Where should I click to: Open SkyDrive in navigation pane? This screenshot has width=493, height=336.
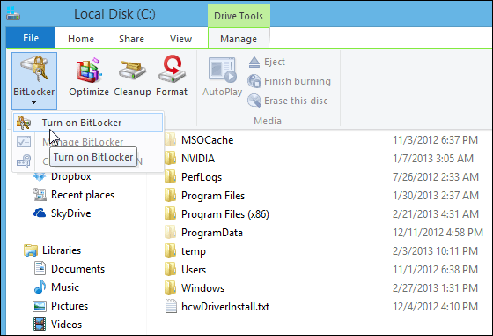(x=71, y=213)
